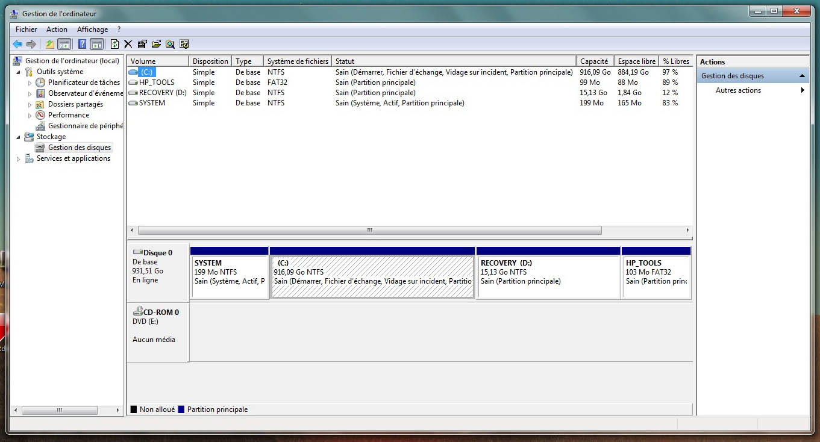Viewport: 820px width, 442px height.
Task: Open the Fichier menu
Action: (26, 30)
